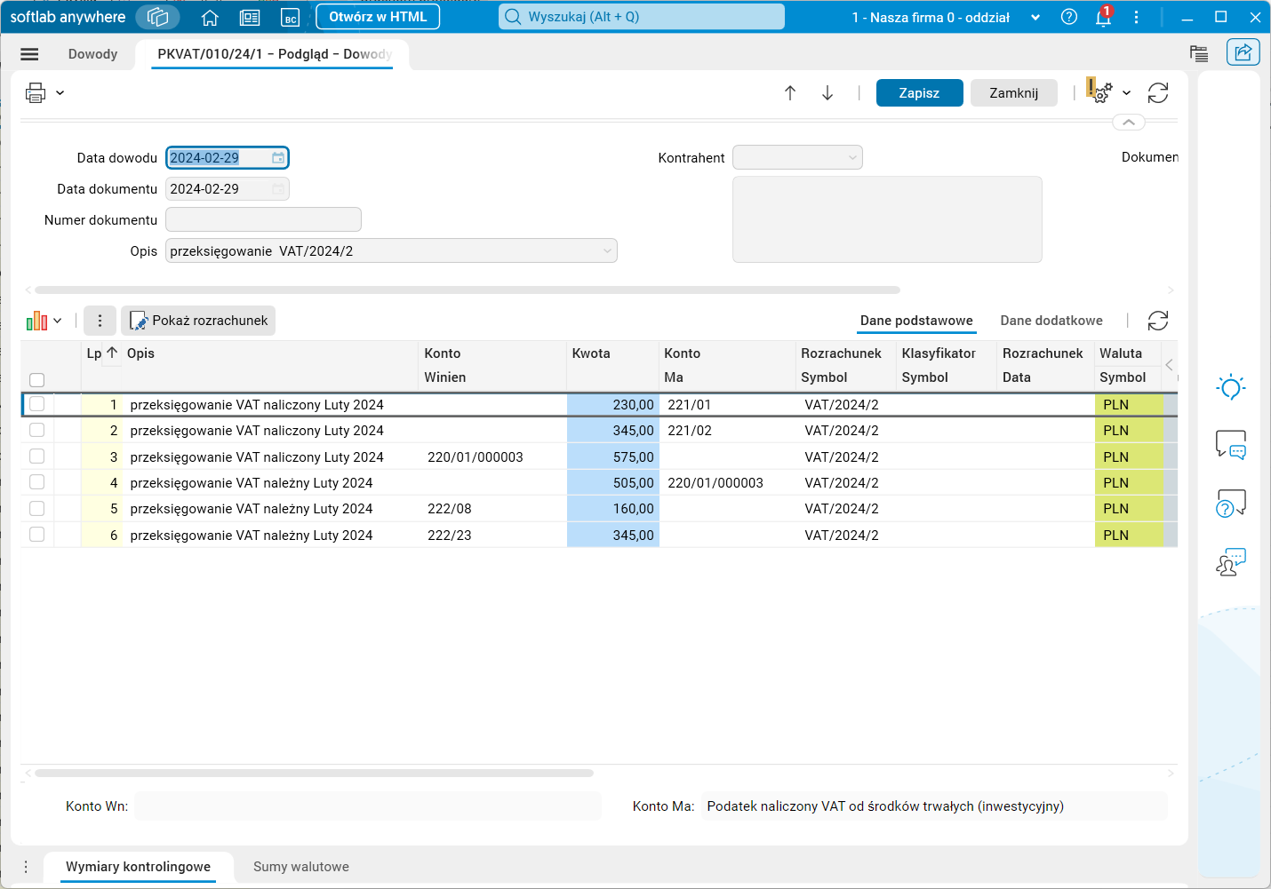
Task: Click the horizontal scrollbar below the table
Action: coord(314,774)
